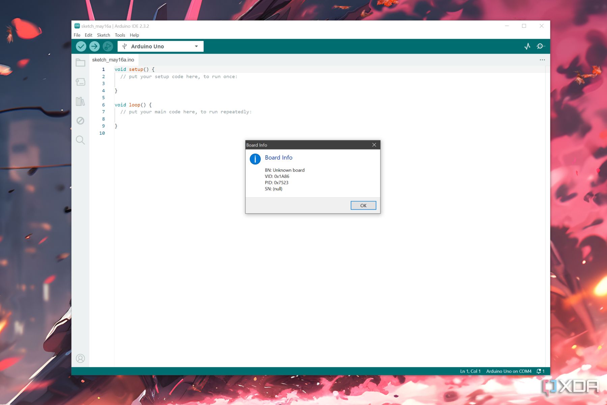This screenshot has width=607, height=405.
Task: Click the Arduino IDE logo in title bar
Action: pos(77,26)
